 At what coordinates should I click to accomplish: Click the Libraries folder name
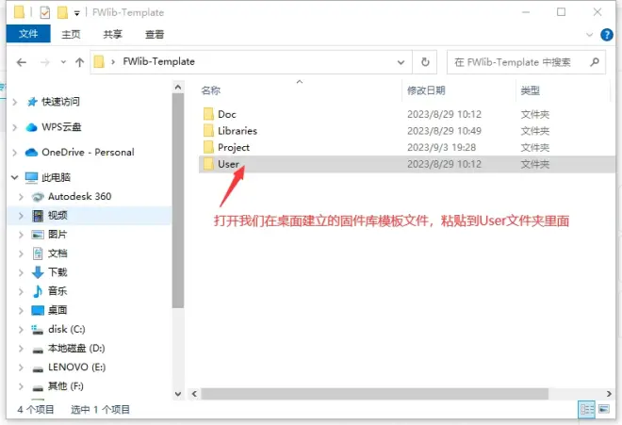pos(237,131)
